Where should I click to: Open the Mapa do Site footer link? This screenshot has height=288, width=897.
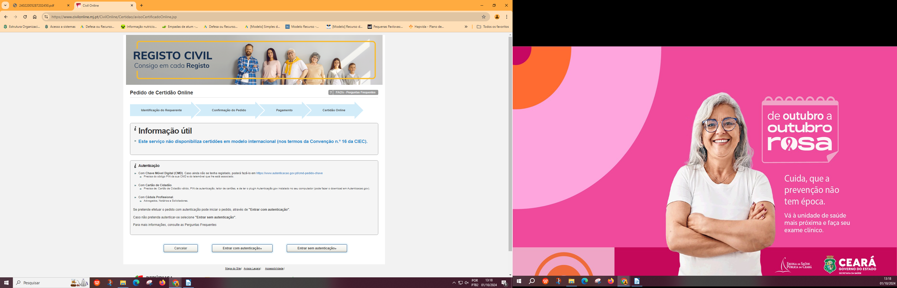[x=233, y=269]
